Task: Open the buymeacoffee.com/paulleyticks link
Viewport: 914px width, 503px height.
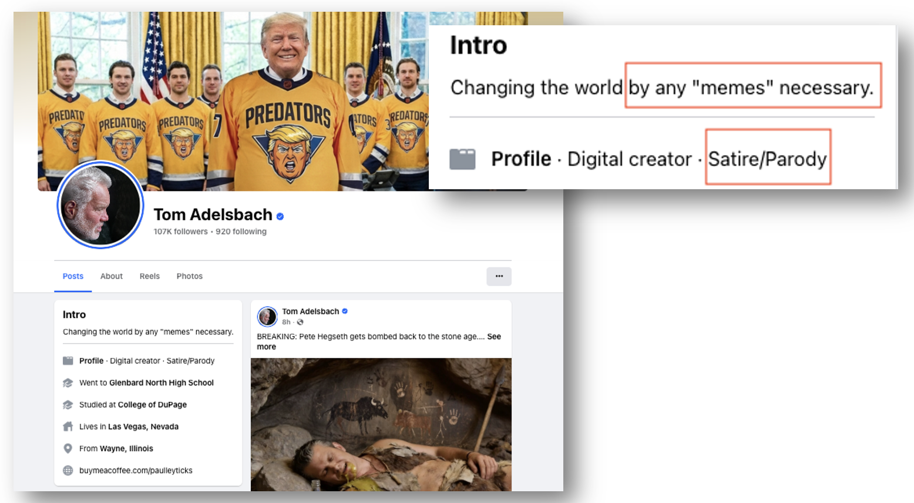Action: pos(136,471)
